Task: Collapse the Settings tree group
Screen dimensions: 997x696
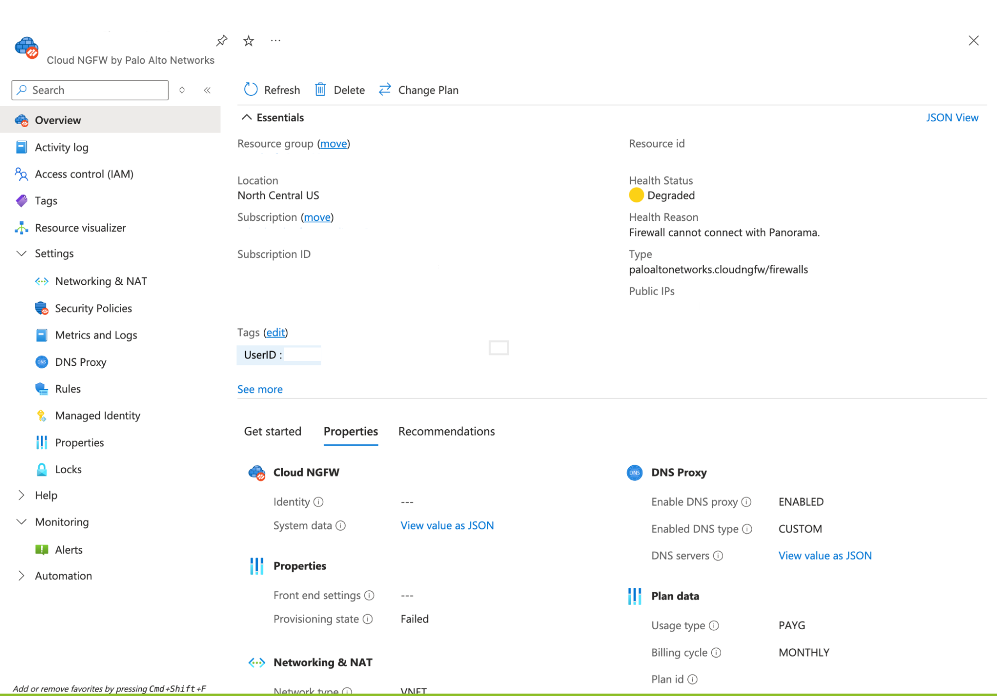Action: tap(21, 253)
